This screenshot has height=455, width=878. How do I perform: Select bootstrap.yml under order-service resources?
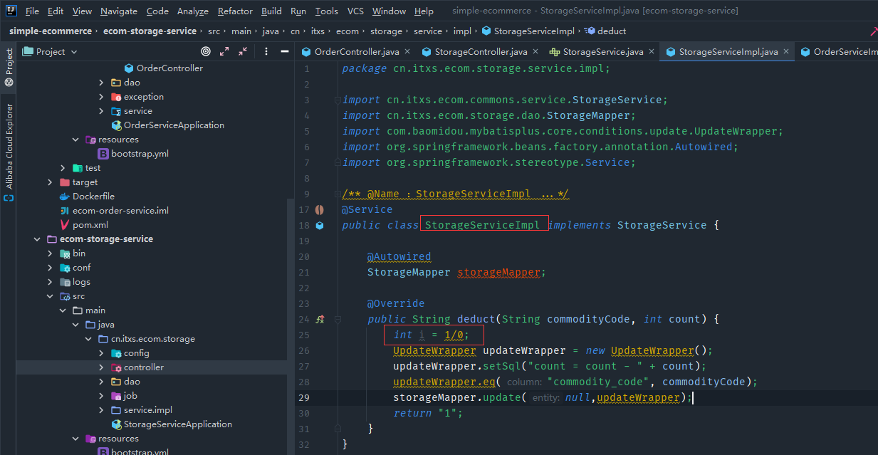click(140, 153)
